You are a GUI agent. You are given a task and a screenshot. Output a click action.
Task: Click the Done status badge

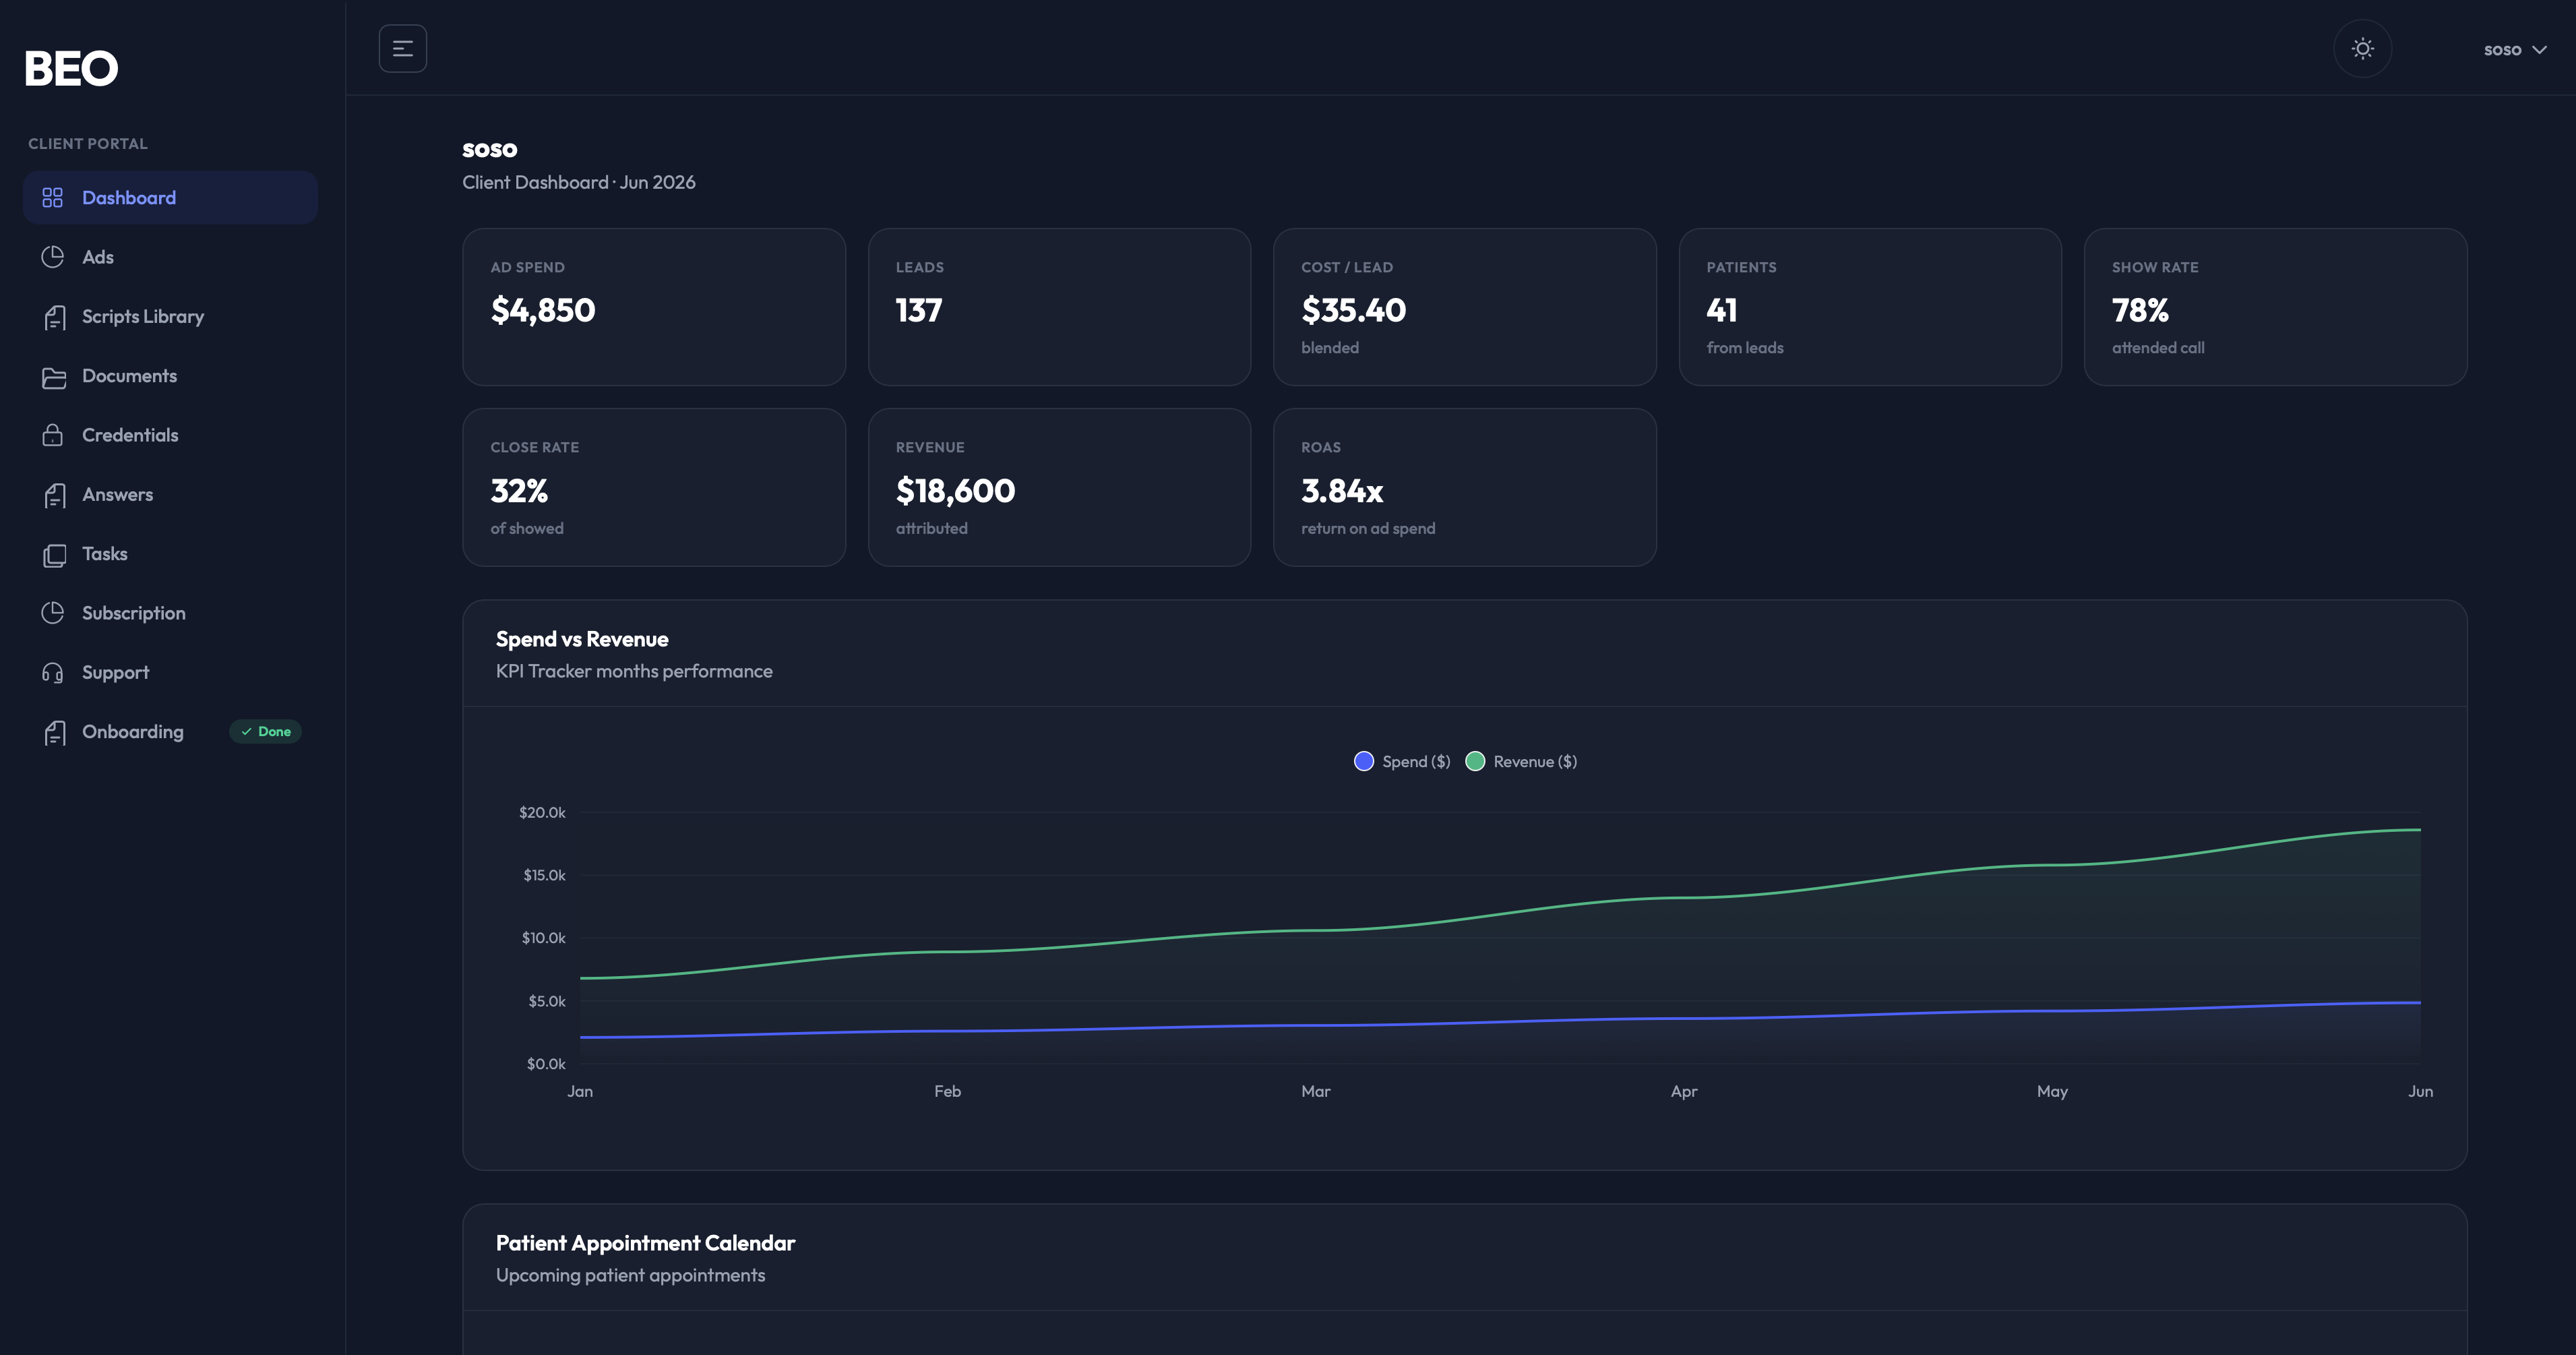click(x=266, y=732)
